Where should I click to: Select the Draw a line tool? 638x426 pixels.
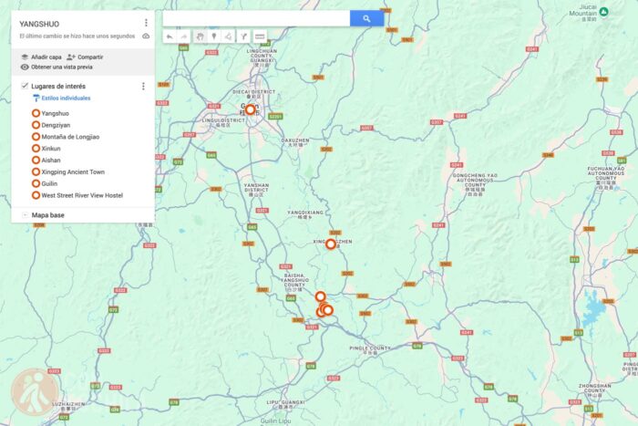[x=229, y=36]
